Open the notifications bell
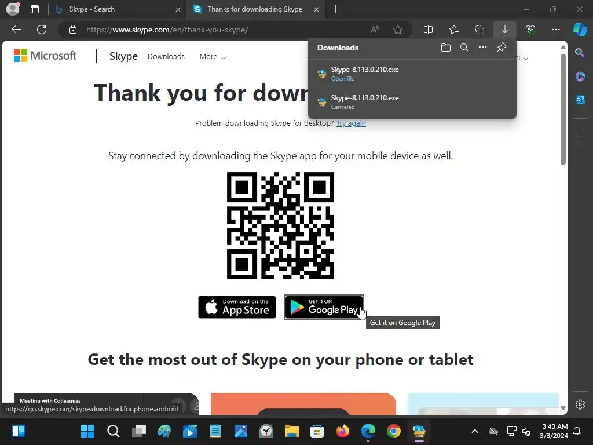The width and height of the screenshot is (593, 445). [577, 431]
